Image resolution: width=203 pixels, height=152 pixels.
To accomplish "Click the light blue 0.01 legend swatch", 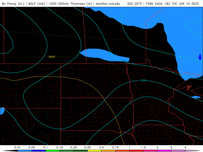I will pos(25,151).
